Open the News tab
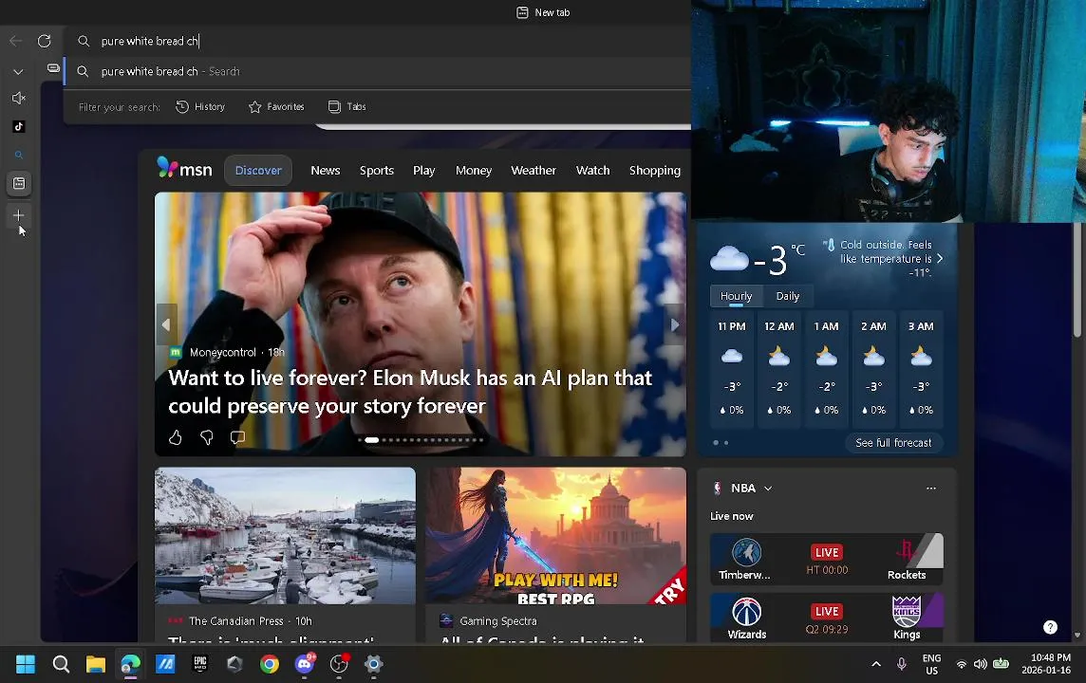Viewport: 1086px width, 683px height. pyautogui.click(x=326, y=170)
